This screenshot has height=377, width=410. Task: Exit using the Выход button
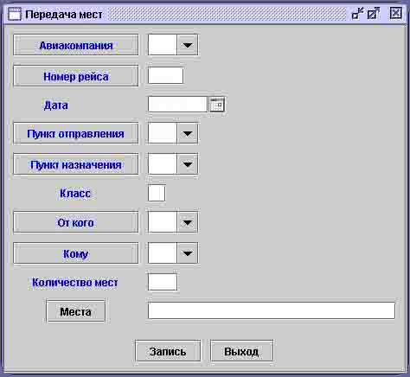(241, 351)
